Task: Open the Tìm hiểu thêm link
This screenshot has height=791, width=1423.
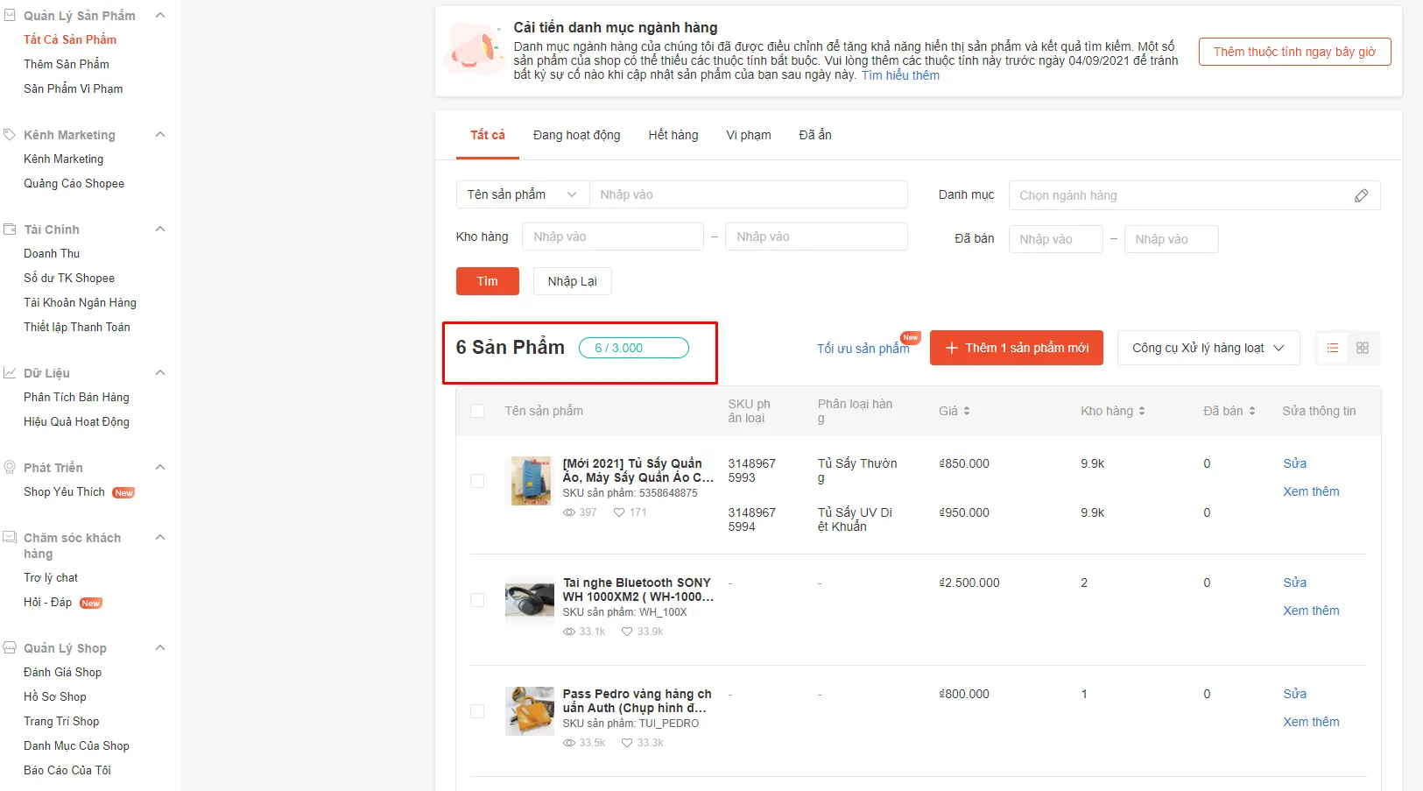Action: click(900, 75)
